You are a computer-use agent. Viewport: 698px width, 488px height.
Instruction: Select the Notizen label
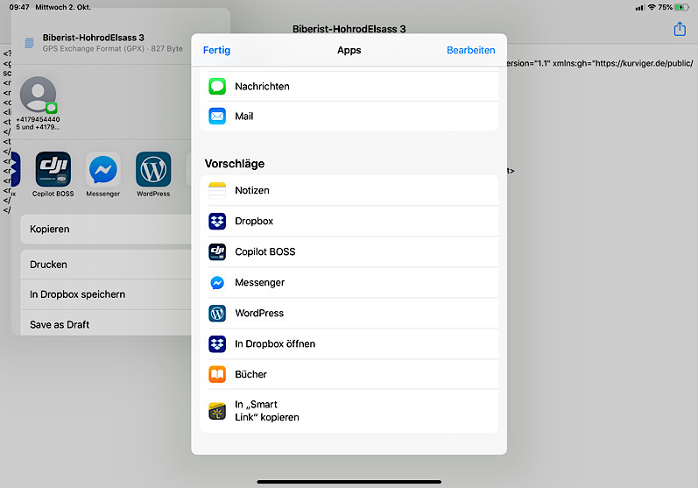252,190
